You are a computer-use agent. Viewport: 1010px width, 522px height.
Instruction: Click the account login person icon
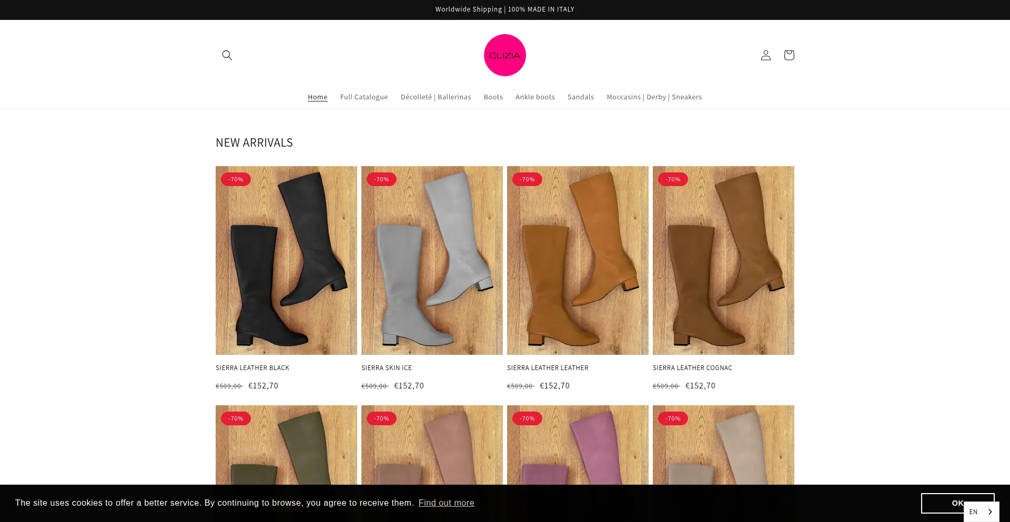765,55
